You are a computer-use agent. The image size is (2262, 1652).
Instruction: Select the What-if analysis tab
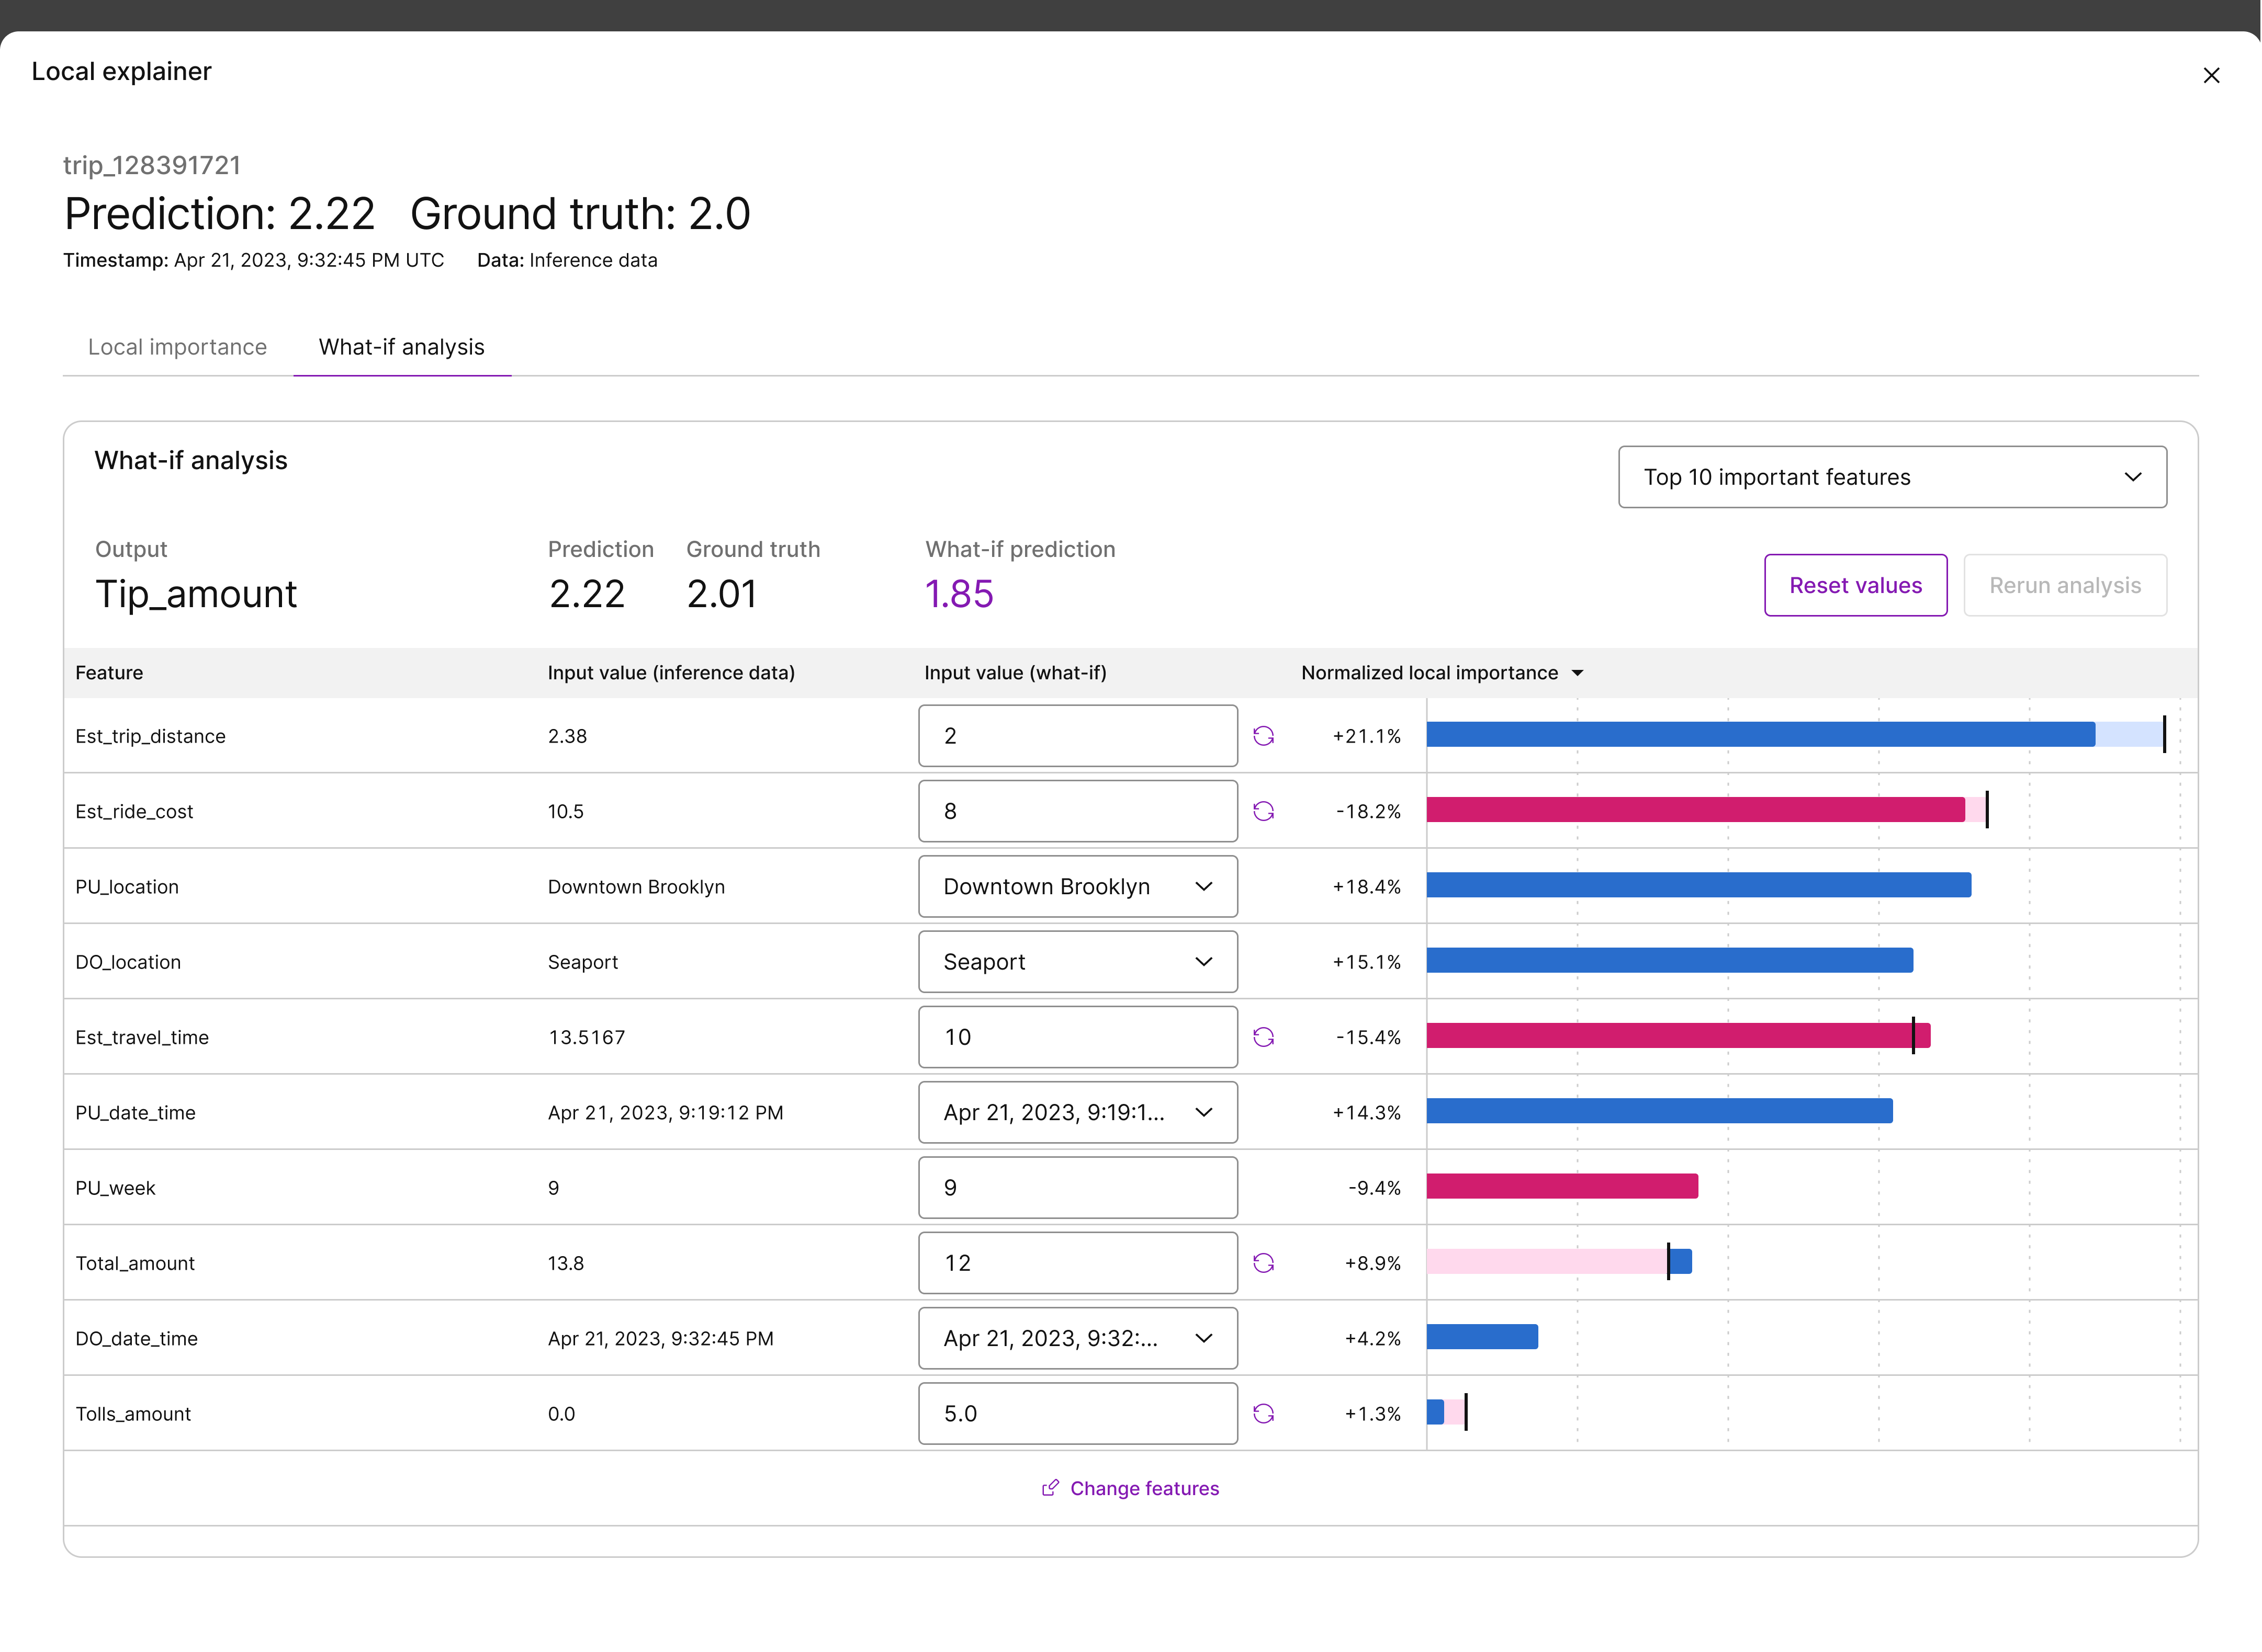[401, 347]
